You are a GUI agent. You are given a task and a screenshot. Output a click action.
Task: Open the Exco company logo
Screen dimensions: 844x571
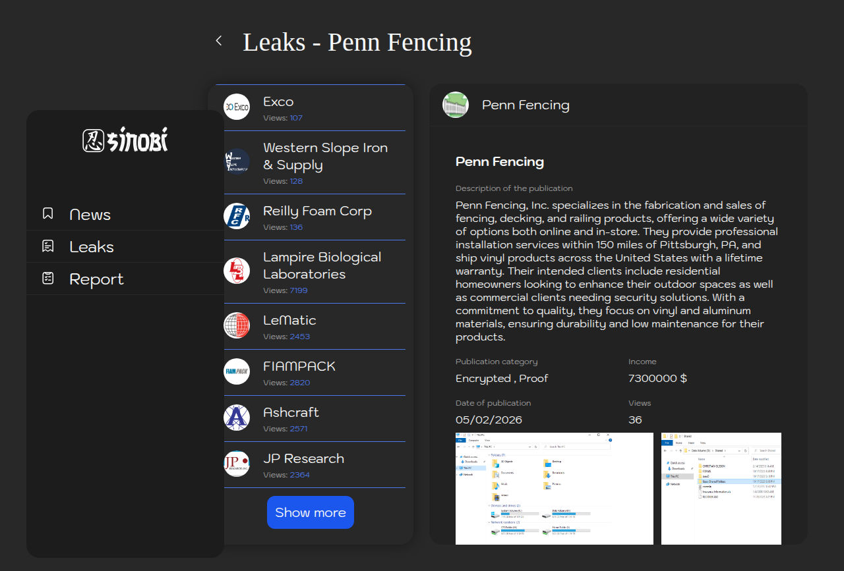[x=237, y=107]
